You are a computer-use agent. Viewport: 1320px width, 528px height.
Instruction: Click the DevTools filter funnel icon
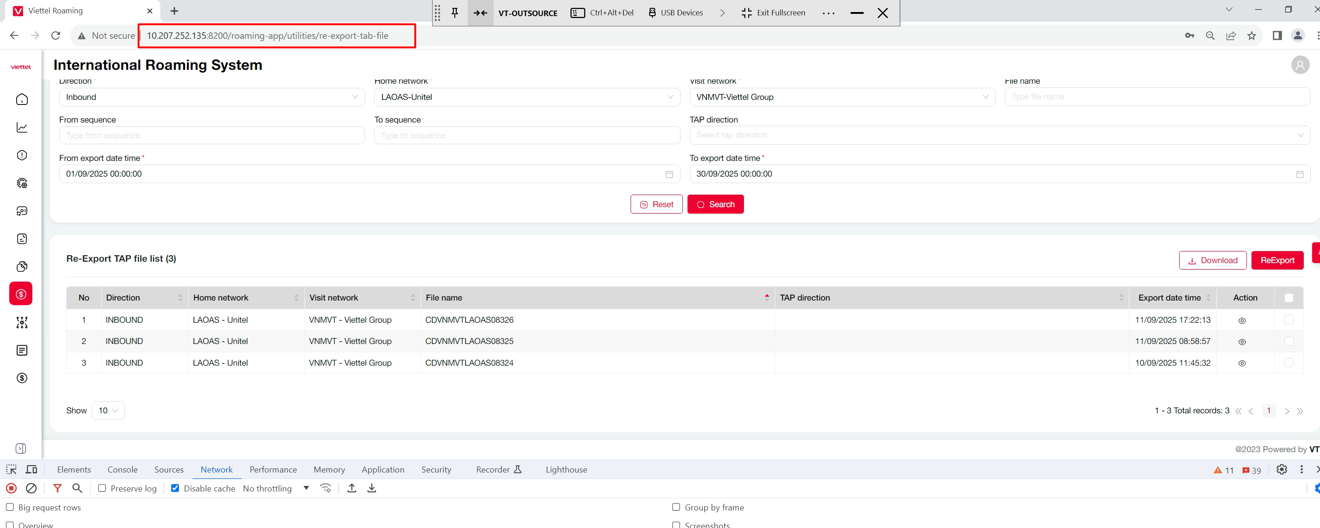(57, 488)
